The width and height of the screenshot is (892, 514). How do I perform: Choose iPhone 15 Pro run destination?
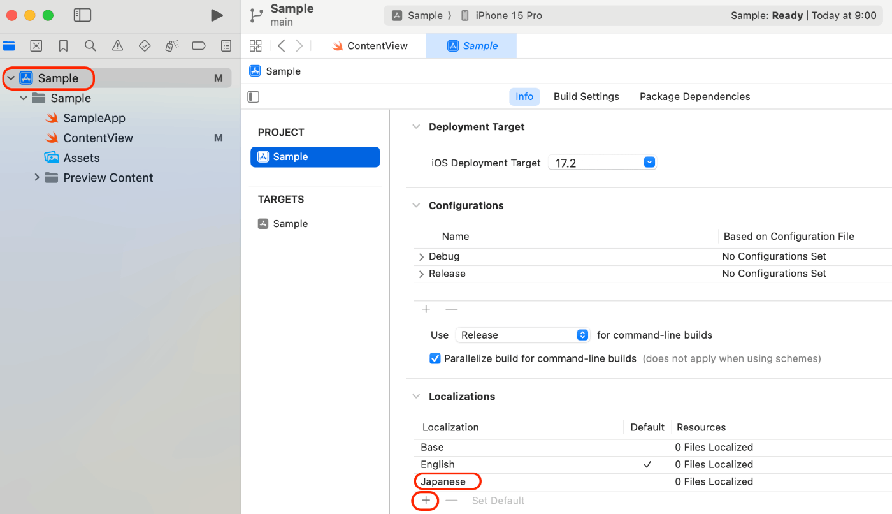(x=501, y=15)
